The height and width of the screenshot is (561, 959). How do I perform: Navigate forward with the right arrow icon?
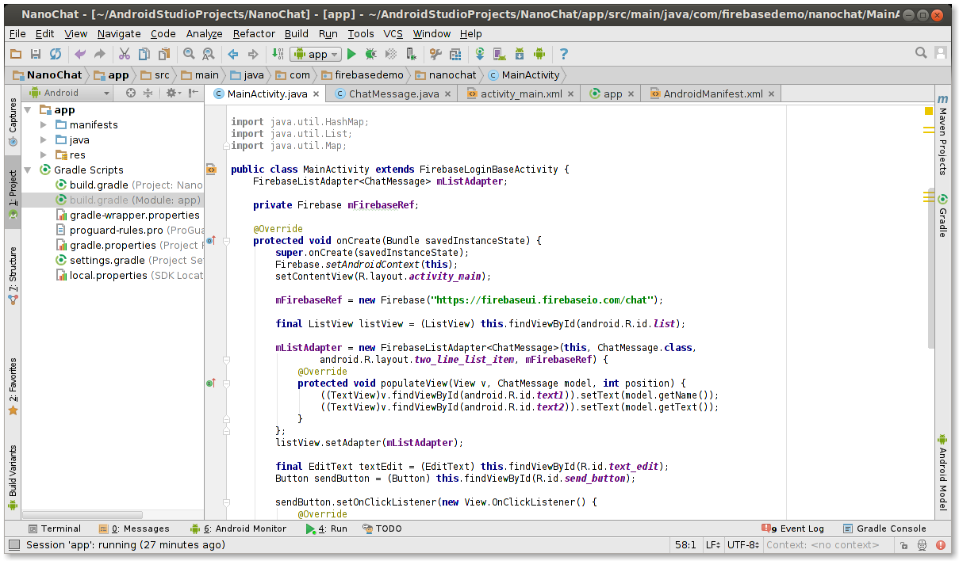pyautogui.click(x=253, y=54)
